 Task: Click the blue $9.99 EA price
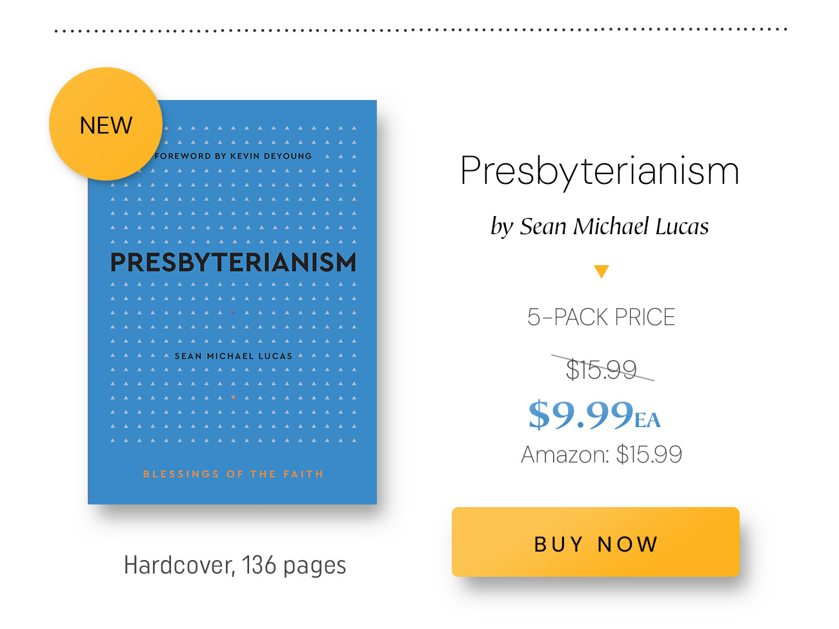594,414
